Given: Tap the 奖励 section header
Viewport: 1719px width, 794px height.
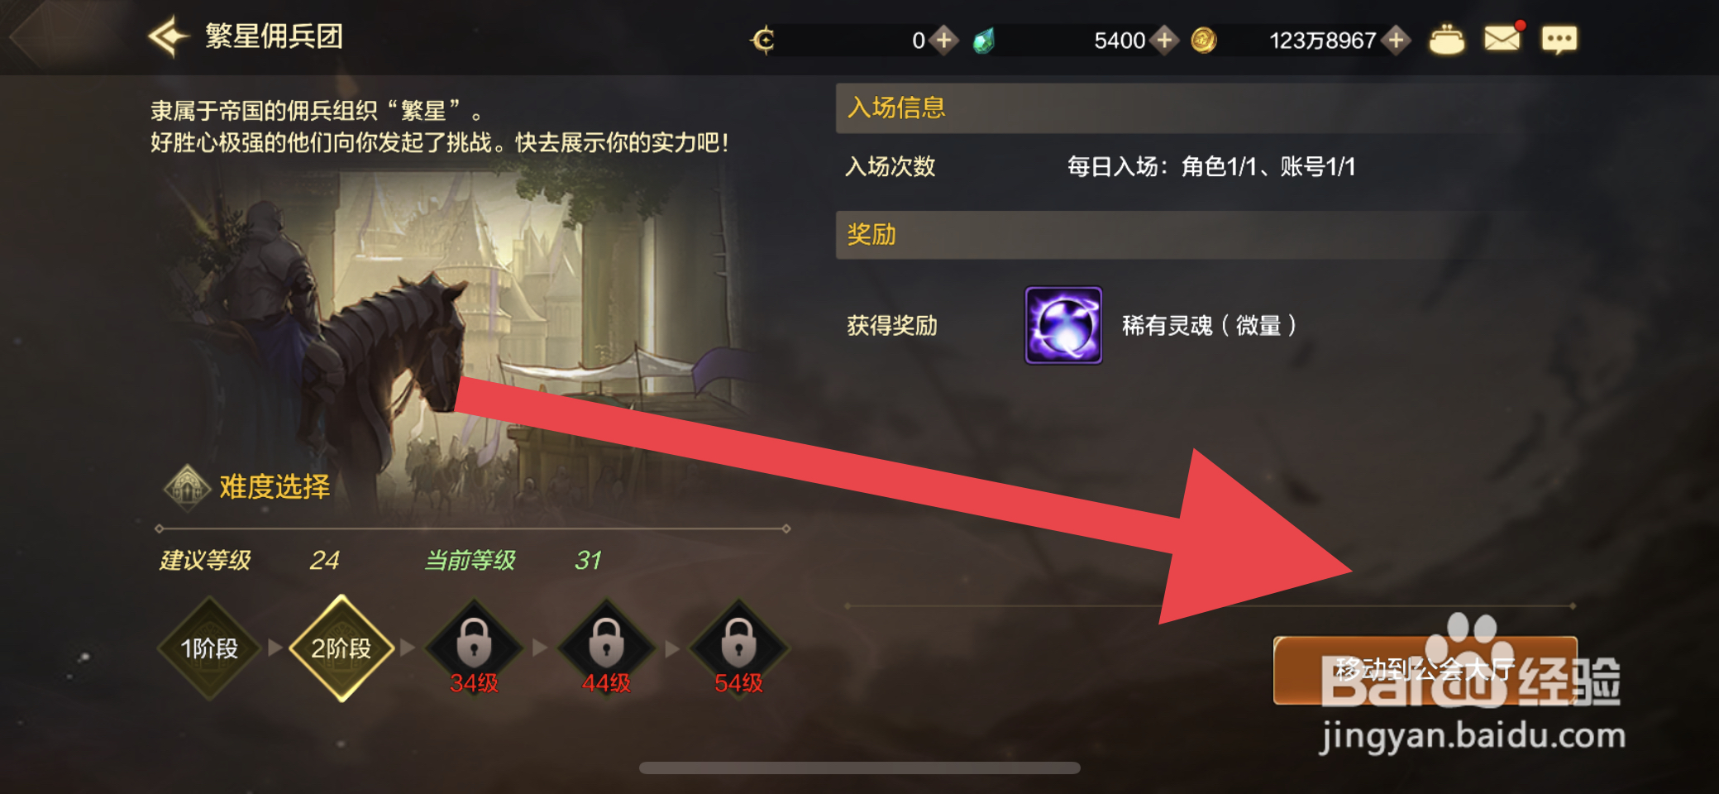Looking at the screenshot, I should [x=1178, y=235].
